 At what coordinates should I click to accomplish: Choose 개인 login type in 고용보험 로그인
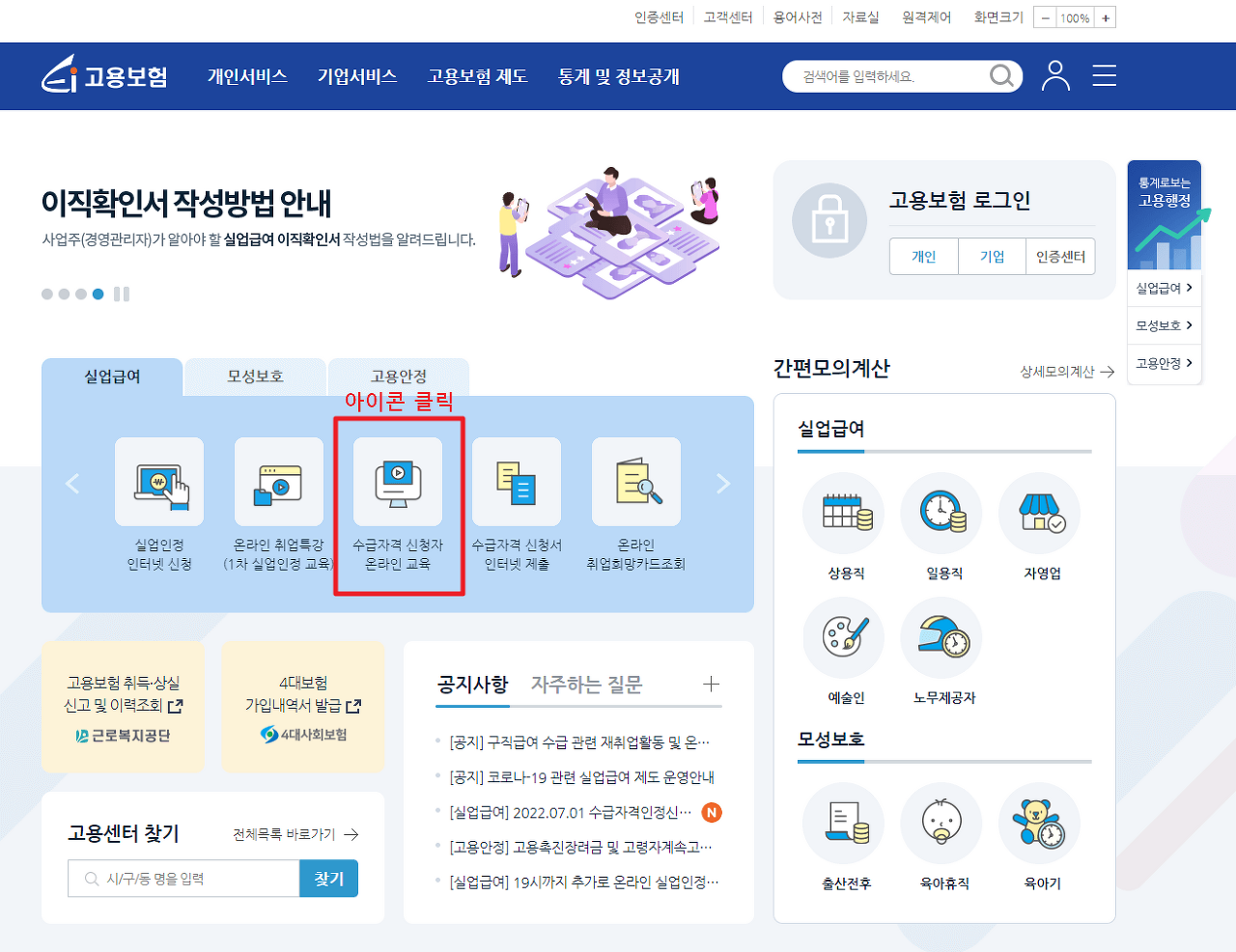pyautogui.click(x=923, y=257)
